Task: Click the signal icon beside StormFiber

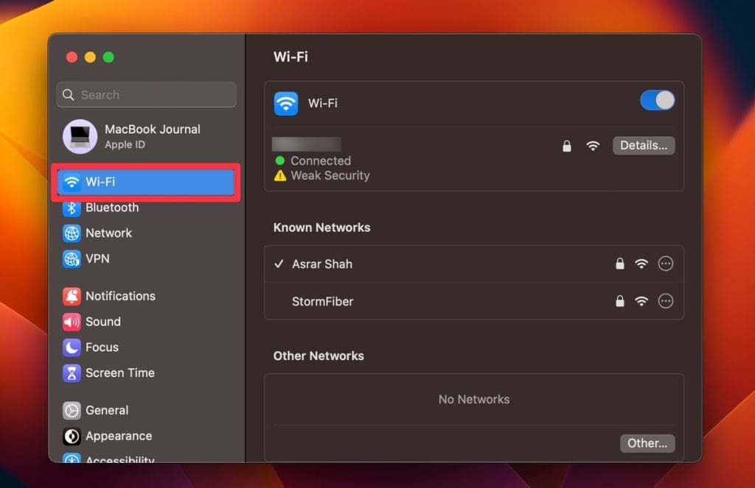Action: (x=641, y=301)
